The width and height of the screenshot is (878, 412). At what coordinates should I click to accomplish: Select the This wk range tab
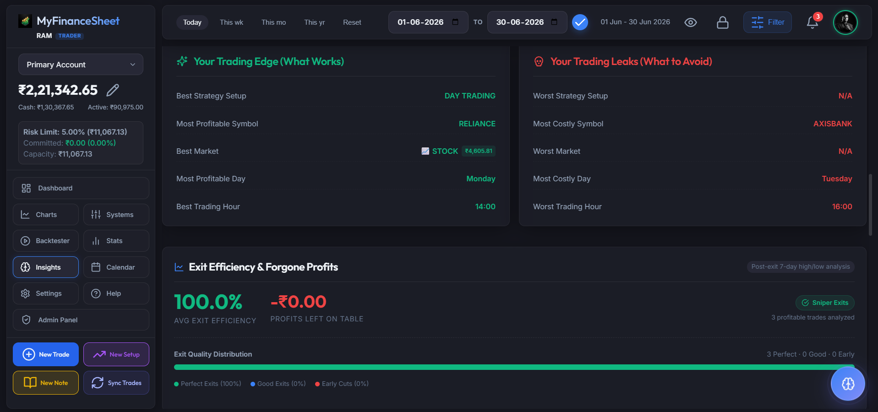[x=231, y=22]
